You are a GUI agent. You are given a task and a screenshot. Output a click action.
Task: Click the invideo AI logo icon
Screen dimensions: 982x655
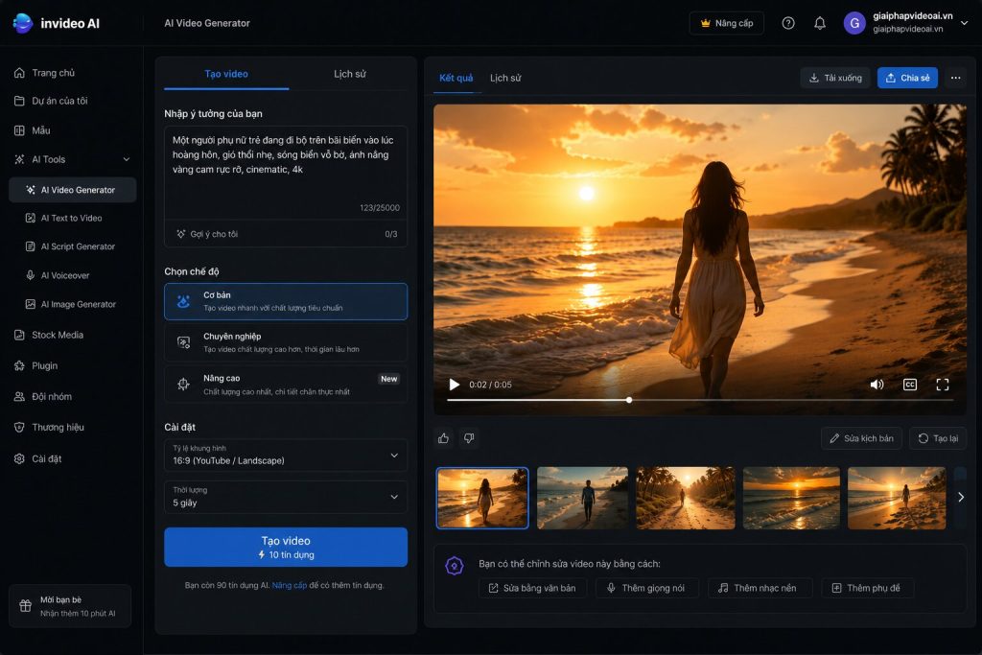[23, 23]
